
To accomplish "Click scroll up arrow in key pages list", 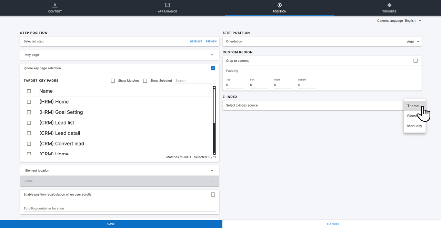I will 214,88.
